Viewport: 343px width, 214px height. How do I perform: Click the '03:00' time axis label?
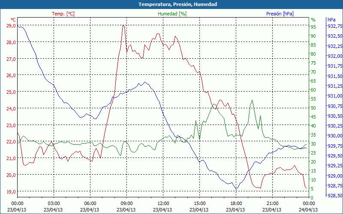click(54, 203)
